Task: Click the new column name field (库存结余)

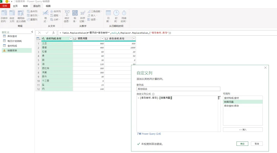Action: (x=178, y=89)
